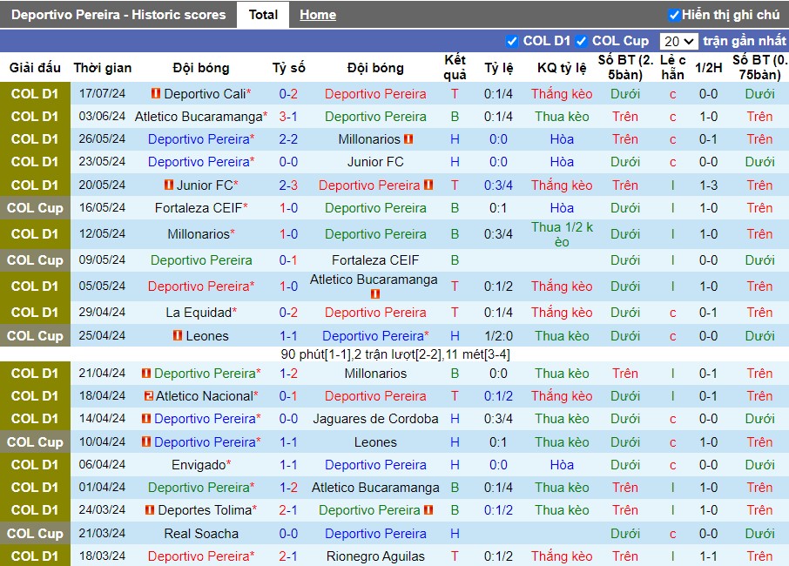Select the Total tab
The width and height of the screenshot is (789, 566).
[x=263, y=15]
